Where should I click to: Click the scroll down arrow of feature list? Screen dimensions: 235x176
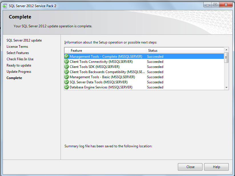(x=226, y=88)
